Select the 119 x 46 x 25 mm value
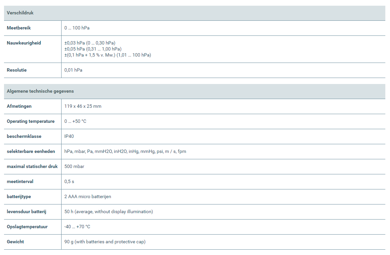This screenshot has width=390, height=255. (83, 106)
